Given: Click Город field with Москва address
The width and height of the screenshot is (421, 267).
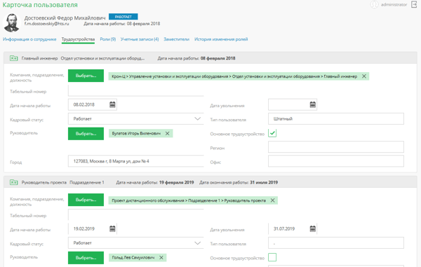Looking at the screenshot, I should 136,161.
